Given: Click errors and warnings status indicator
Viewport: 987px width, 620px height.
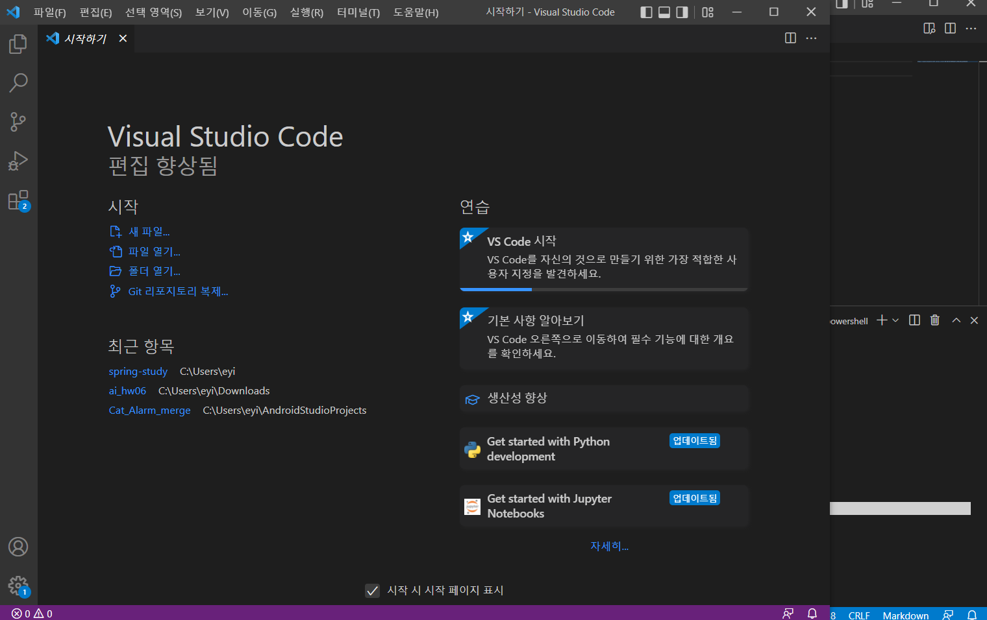Looking at the screenshot, I should point(32,614).
